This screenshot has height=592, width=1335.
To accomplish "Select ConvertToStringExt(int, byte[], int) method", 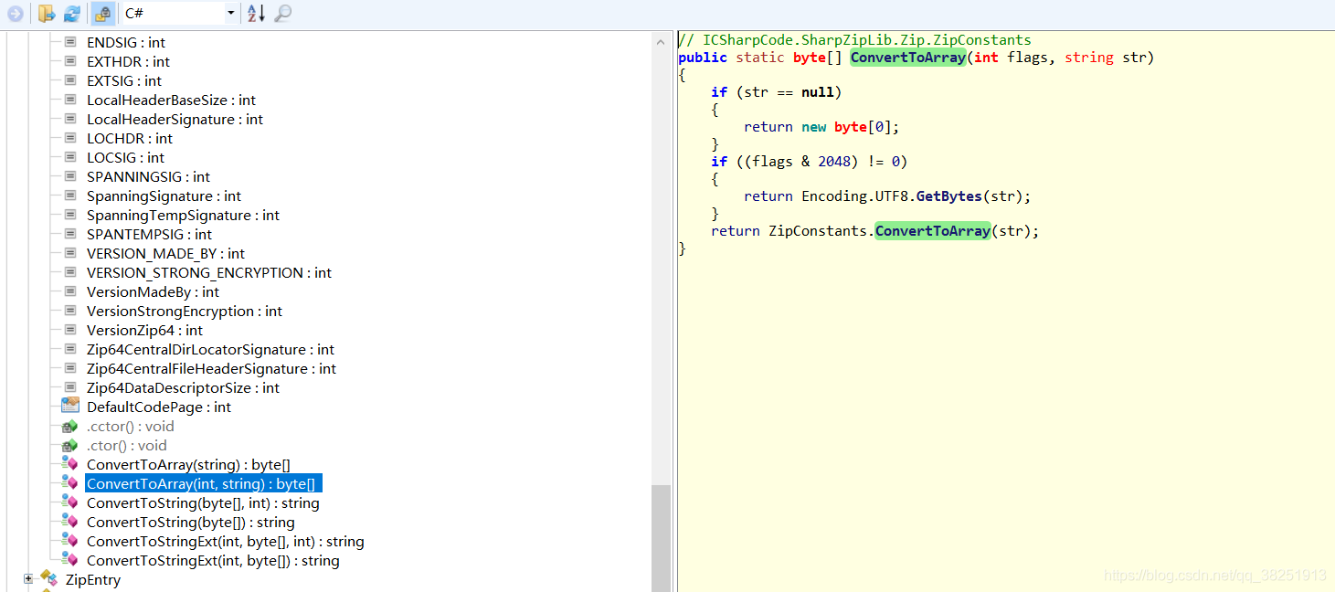I will tap(225, 541).
